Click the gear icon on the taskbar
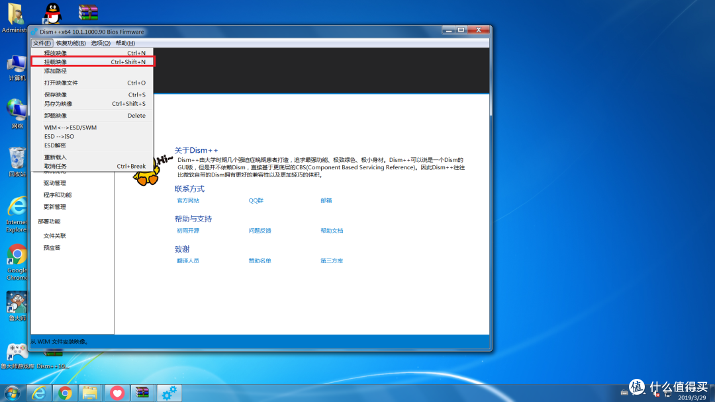The width and height of the screenshot is (715, 402). click(x=169, y=392)
